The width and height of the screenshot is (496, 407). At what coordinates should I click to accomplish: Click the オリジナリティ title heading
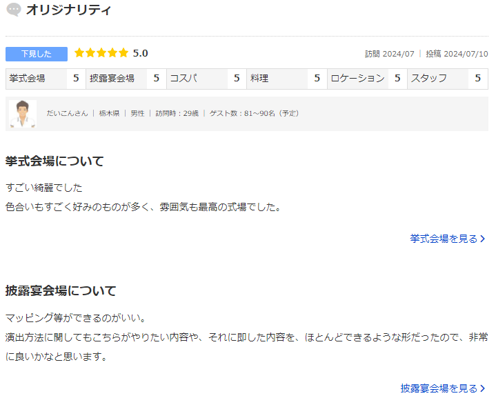(x=68, y=10)
